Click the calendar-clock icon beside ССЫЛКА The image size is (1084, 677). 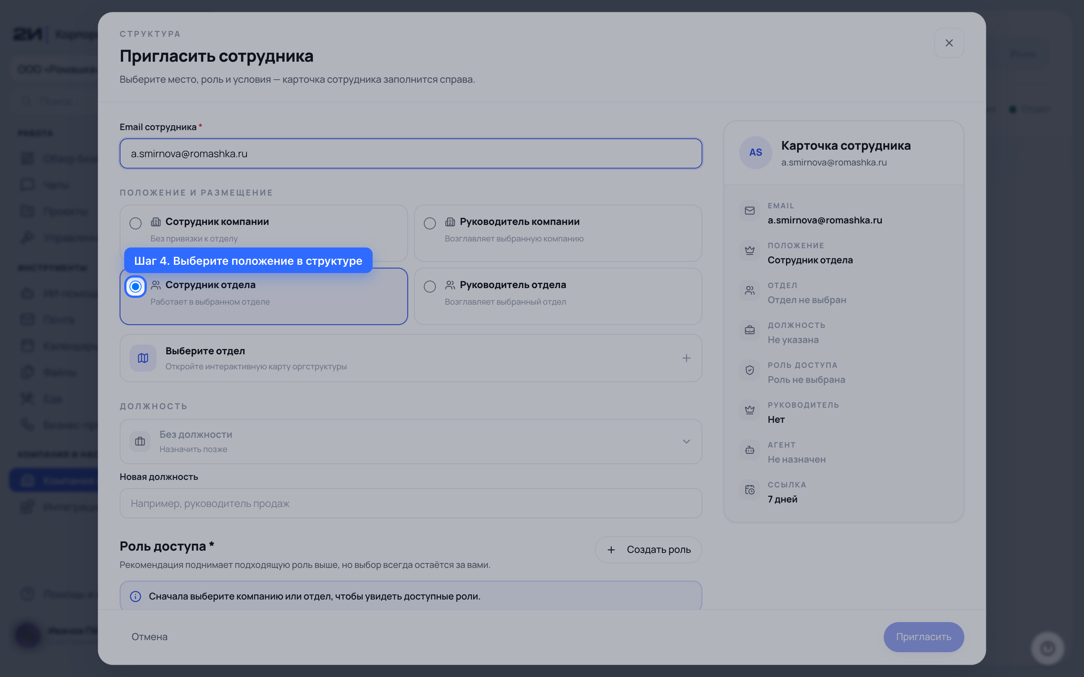[750, 489]
